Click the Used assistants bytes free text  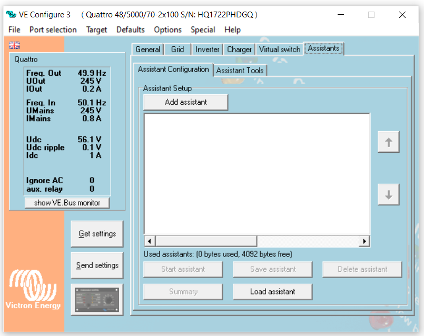pyautogui.click(x=218, y=254)
